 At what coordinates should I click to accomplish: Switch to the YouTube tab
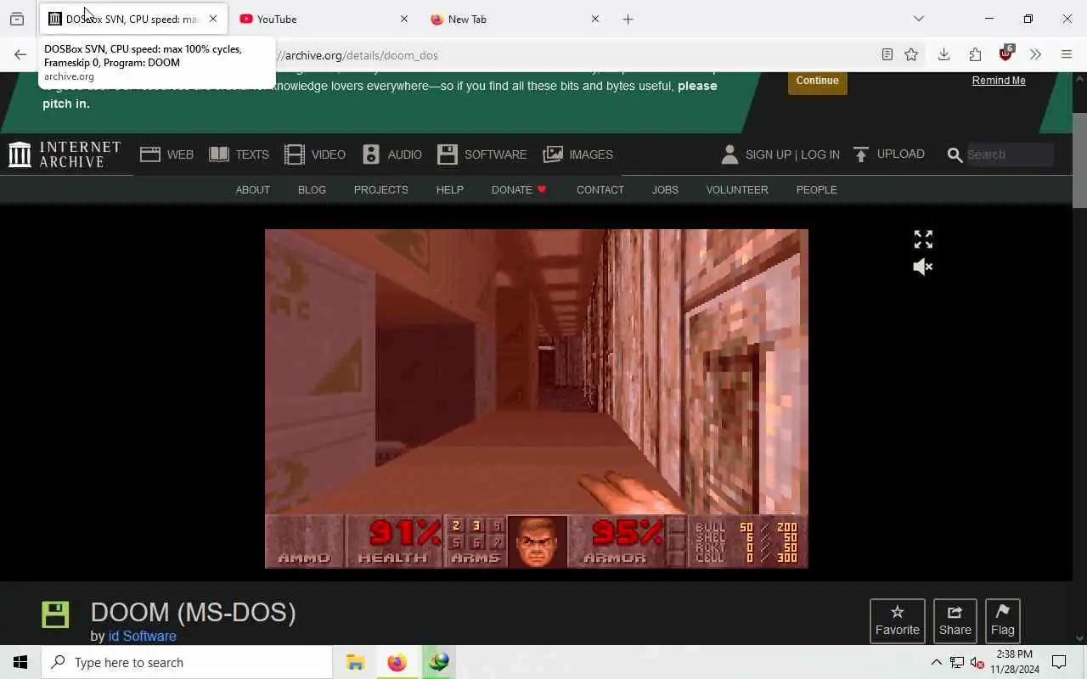click(324, 19)
